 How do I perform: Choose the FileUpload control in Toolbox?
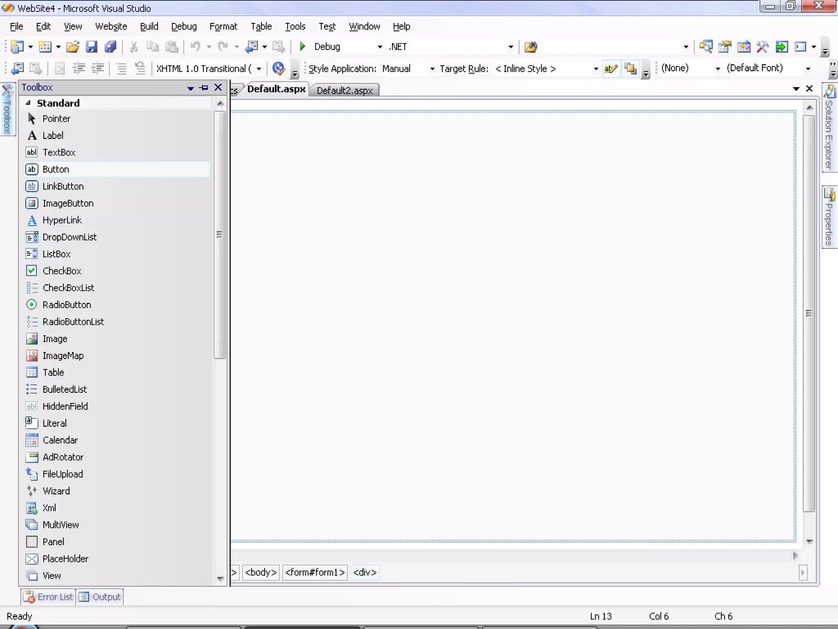click(63, 474)
